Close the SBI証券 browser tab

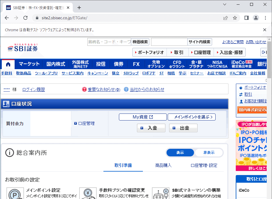point(68,8)
